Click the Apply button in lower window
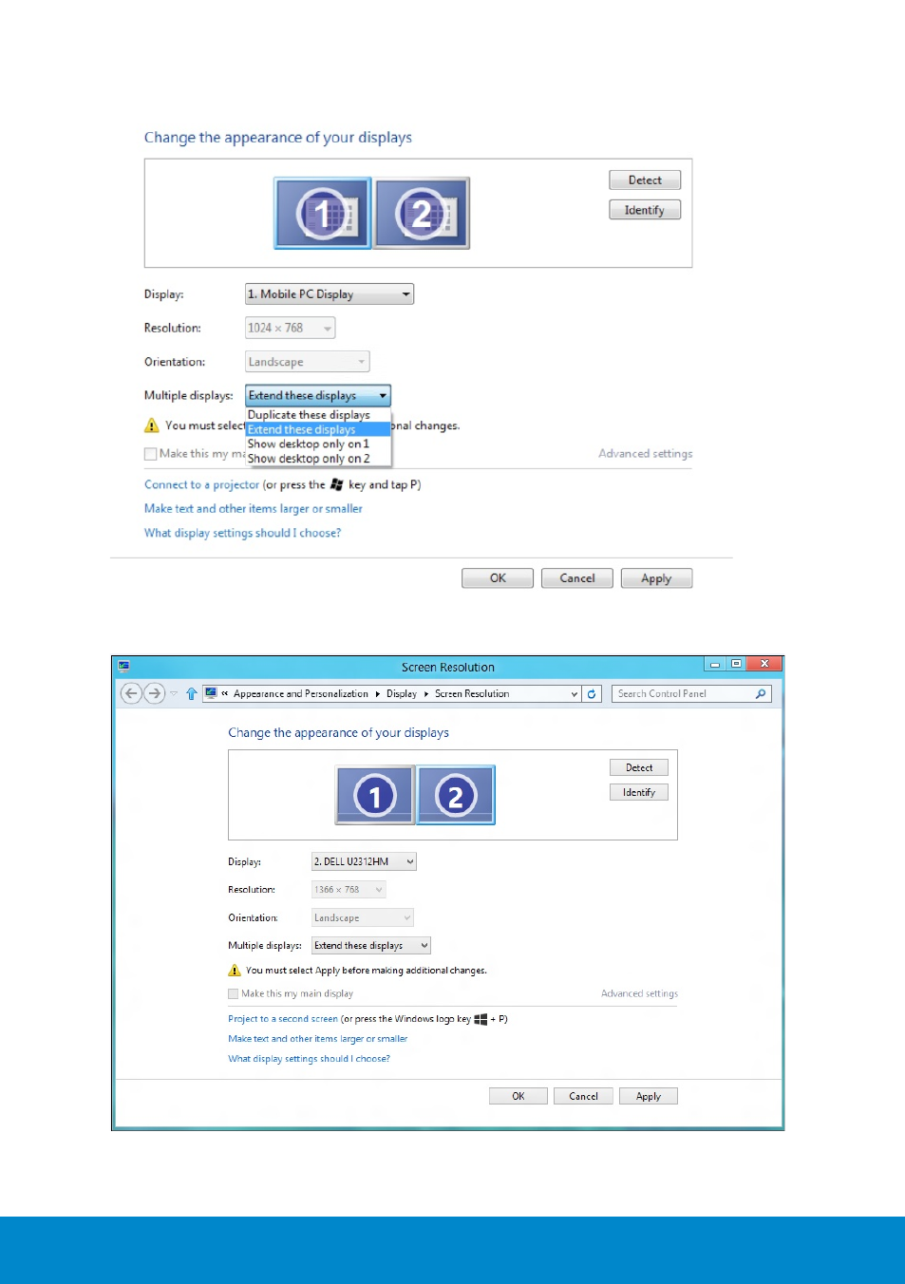Screen dimensions: 905x1284 [x=649, y=1096]
